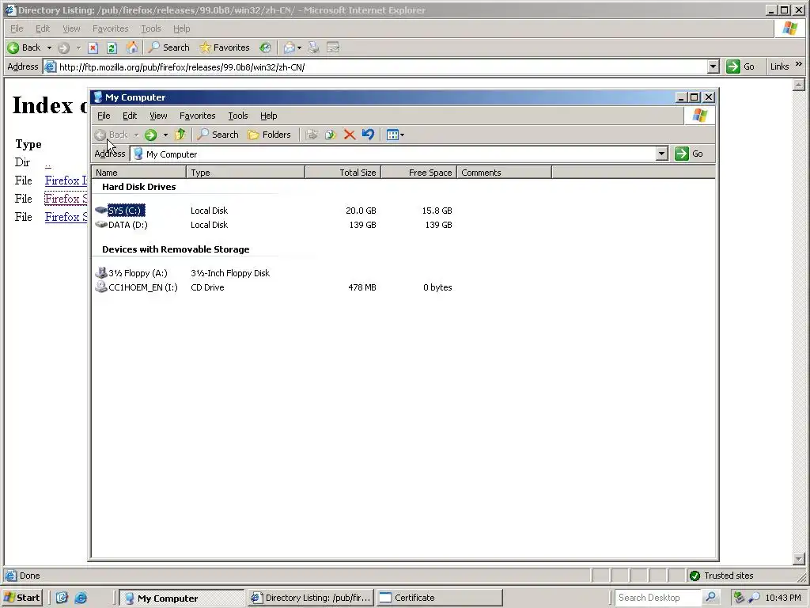Open Tools menu in Internet Explorer
Screen dimensions: 810x608
(151, 28)
